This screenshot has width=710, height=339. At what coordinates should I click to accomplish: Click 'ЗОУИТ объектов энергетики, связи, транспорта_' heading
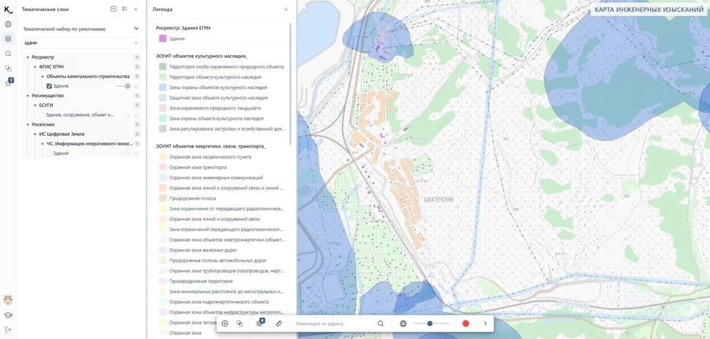coord(210,147)
